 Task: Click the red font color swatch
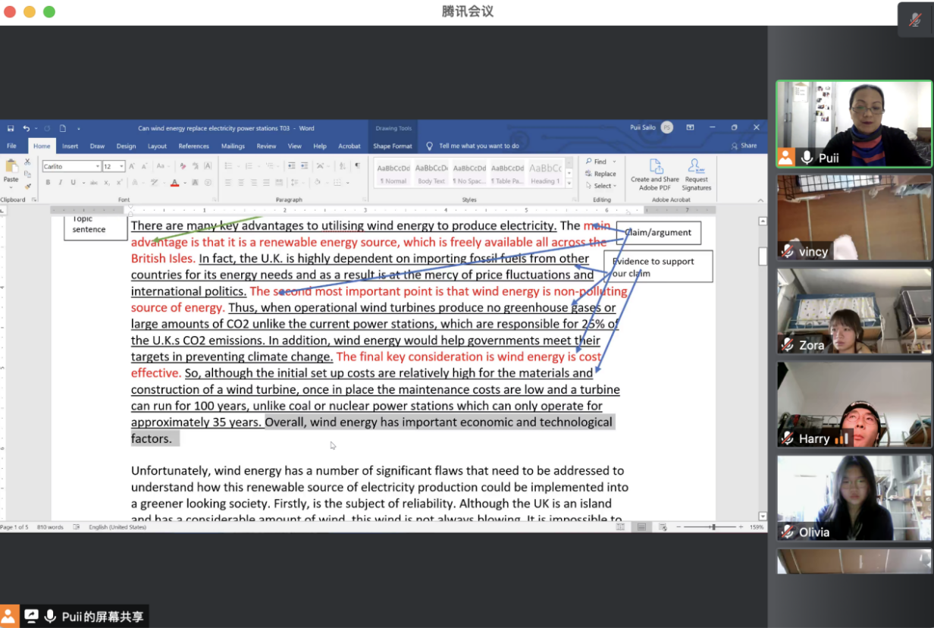coord(174,183)
